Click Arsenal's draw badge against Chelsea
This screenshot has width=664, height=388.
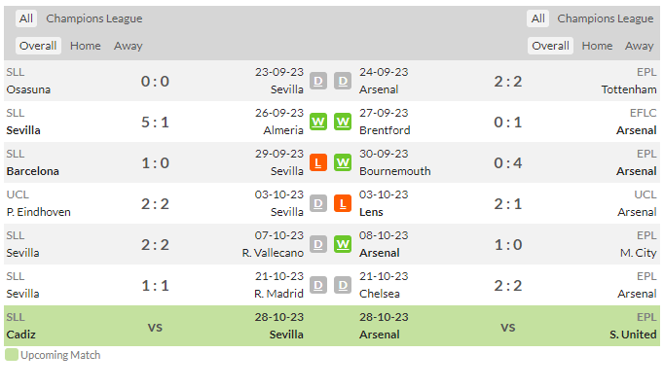pos(343,286)
